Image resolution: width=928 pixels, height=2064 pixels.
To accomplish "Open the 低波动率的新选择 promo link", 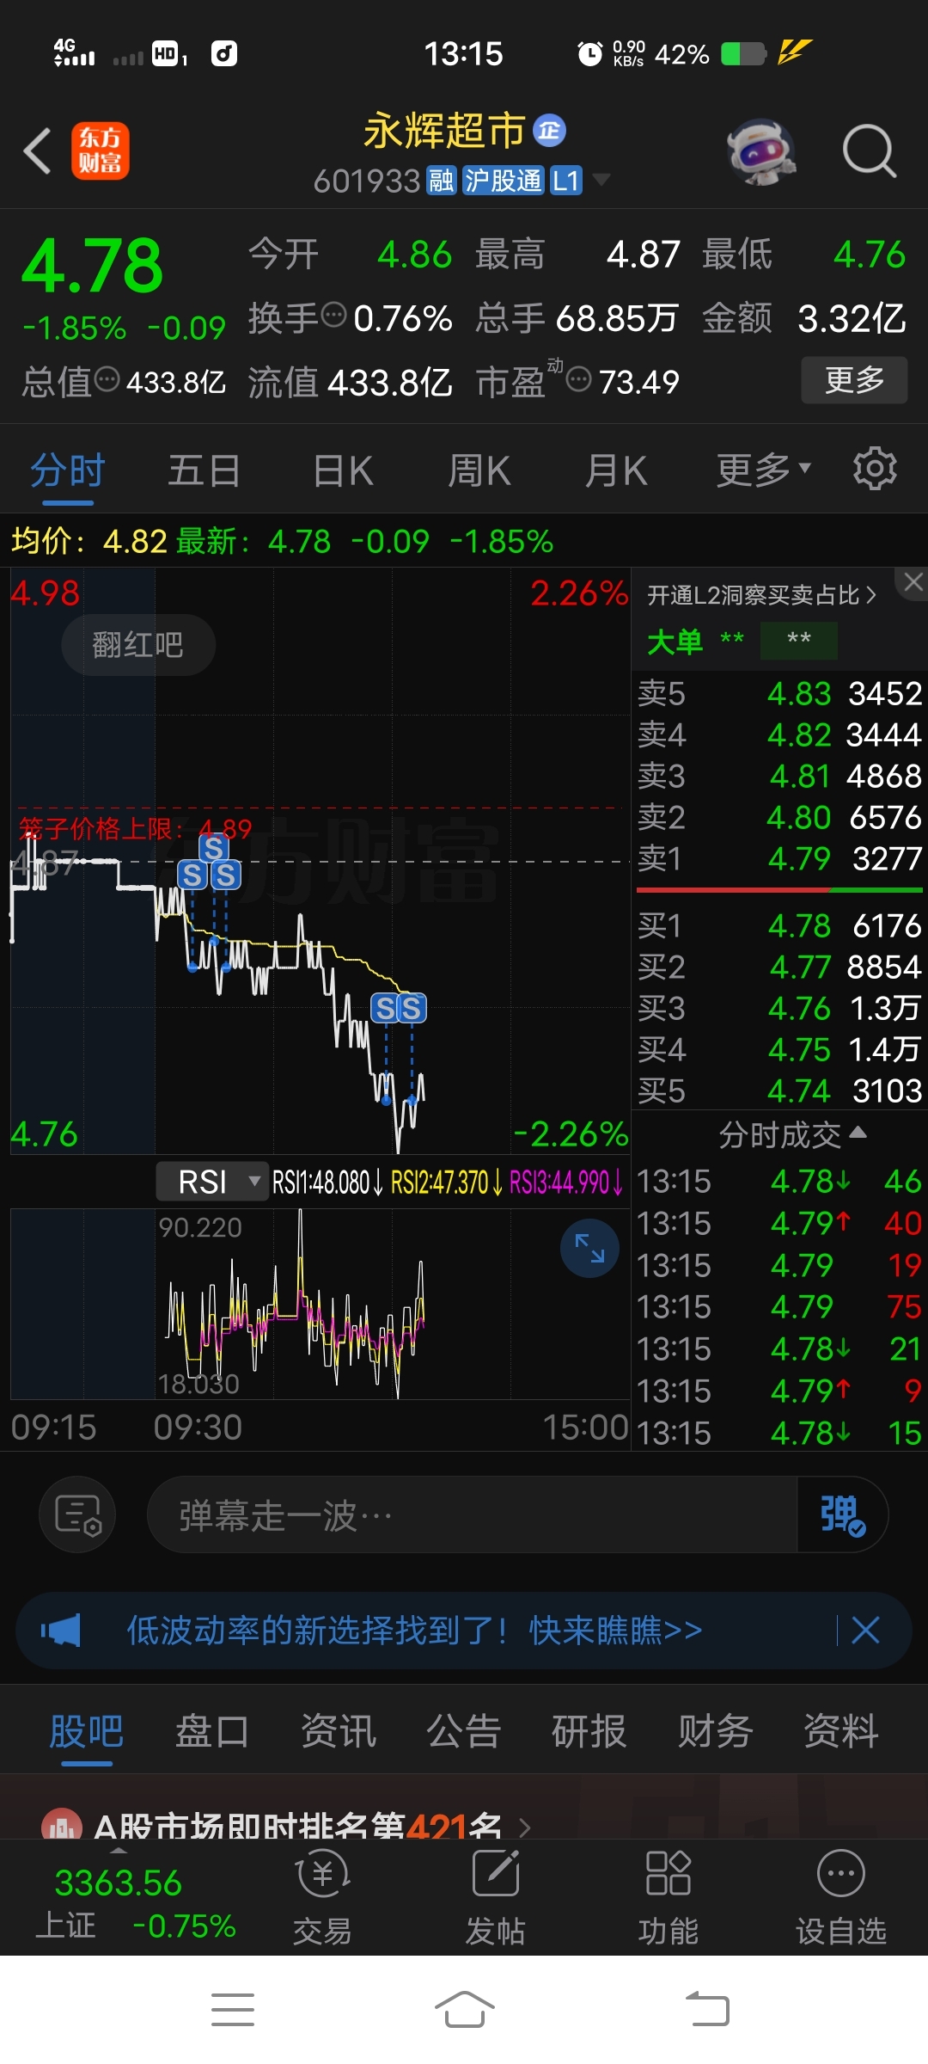I will (415, 1630).
